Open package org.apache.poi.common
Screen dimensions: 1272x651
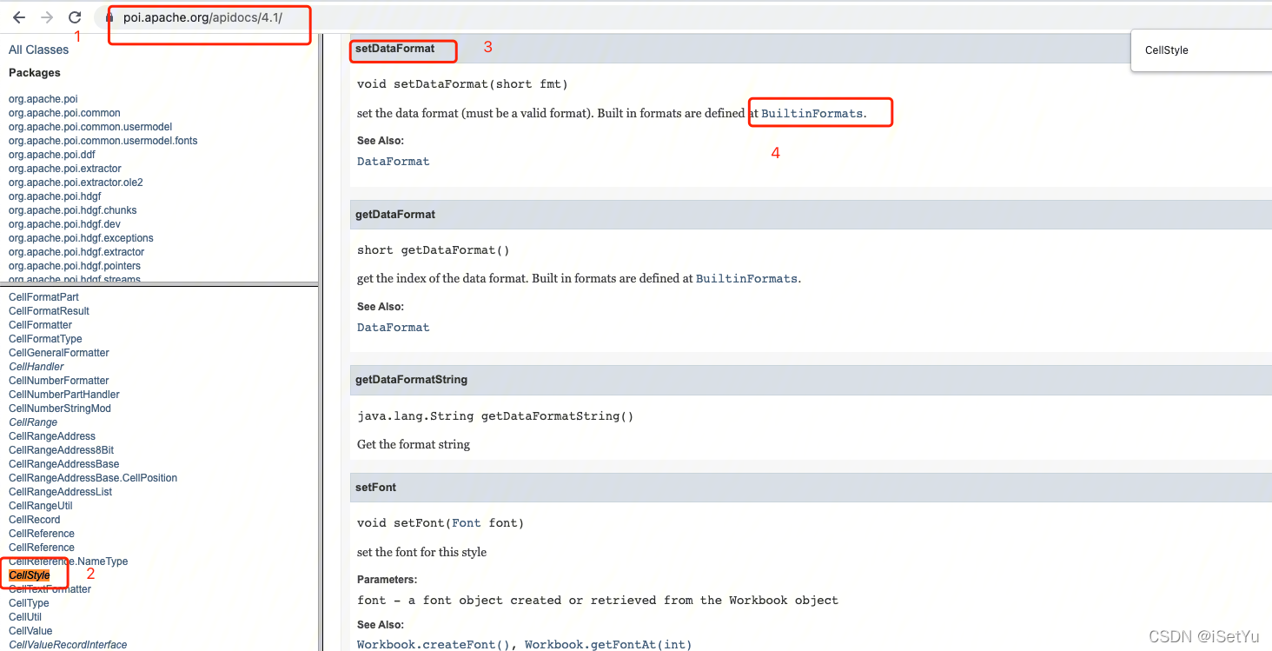pyautogui.click(x=64, y=113)
